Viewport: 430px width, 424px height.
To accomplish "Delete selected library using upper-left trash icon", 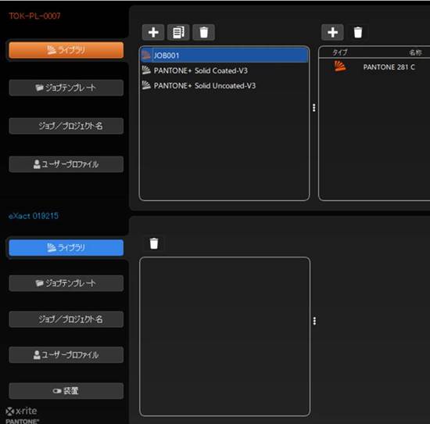I will 203,32.
